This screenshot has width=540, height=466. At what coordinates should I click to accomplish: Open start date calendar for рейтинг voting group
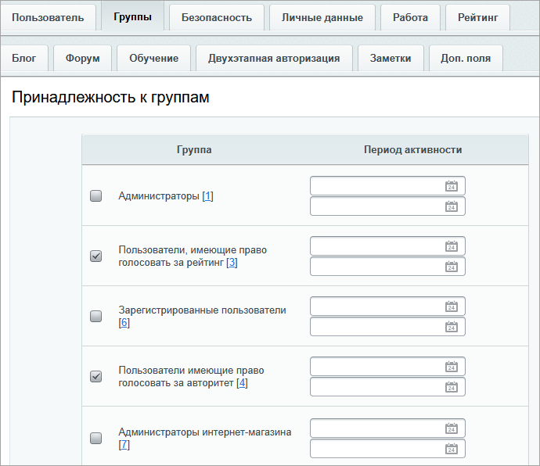click(451, 246)
